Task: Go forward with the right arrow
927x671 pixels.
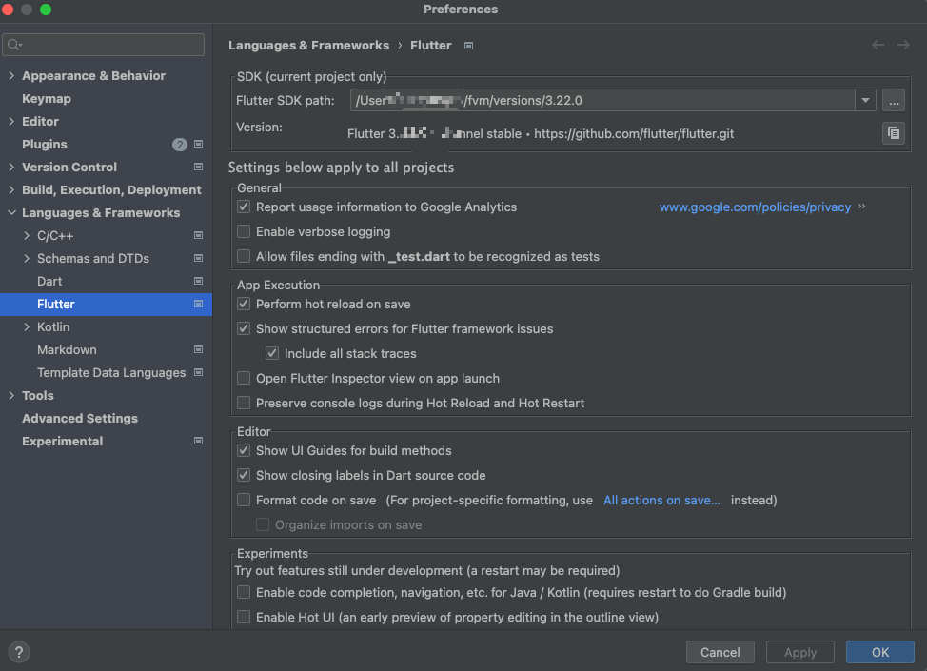Action: click(x=903, y=45)
